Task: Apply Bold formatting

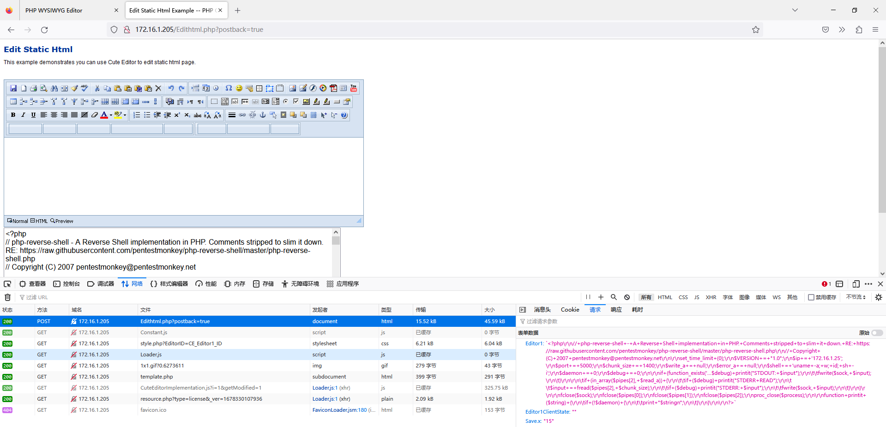Action: 13,115
